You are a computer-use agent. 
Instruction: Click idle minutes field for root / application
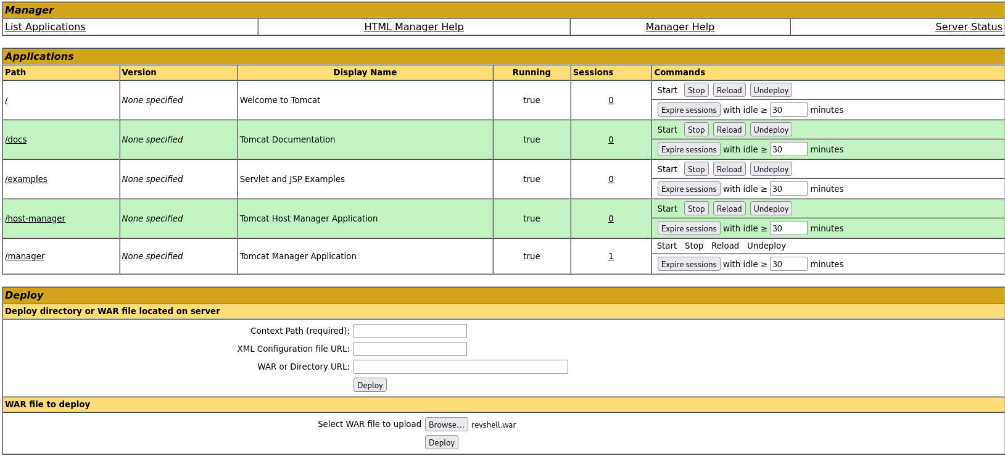click(788, 110)
